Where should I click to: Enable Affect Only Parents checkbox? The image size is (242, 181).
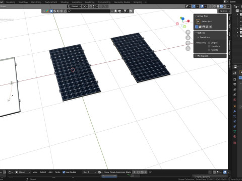(x=209, y=50)
